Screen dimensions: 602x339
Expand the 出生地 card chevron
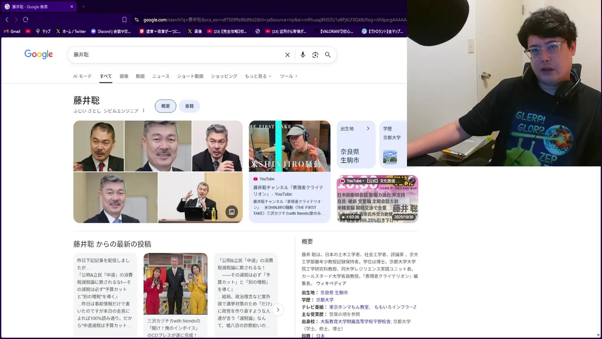pos(368,129)
